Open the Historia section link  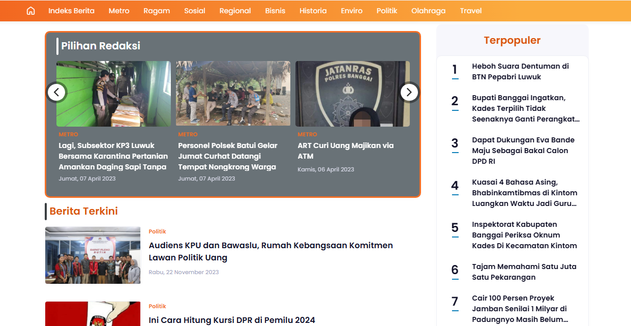(x=313, y=11)
